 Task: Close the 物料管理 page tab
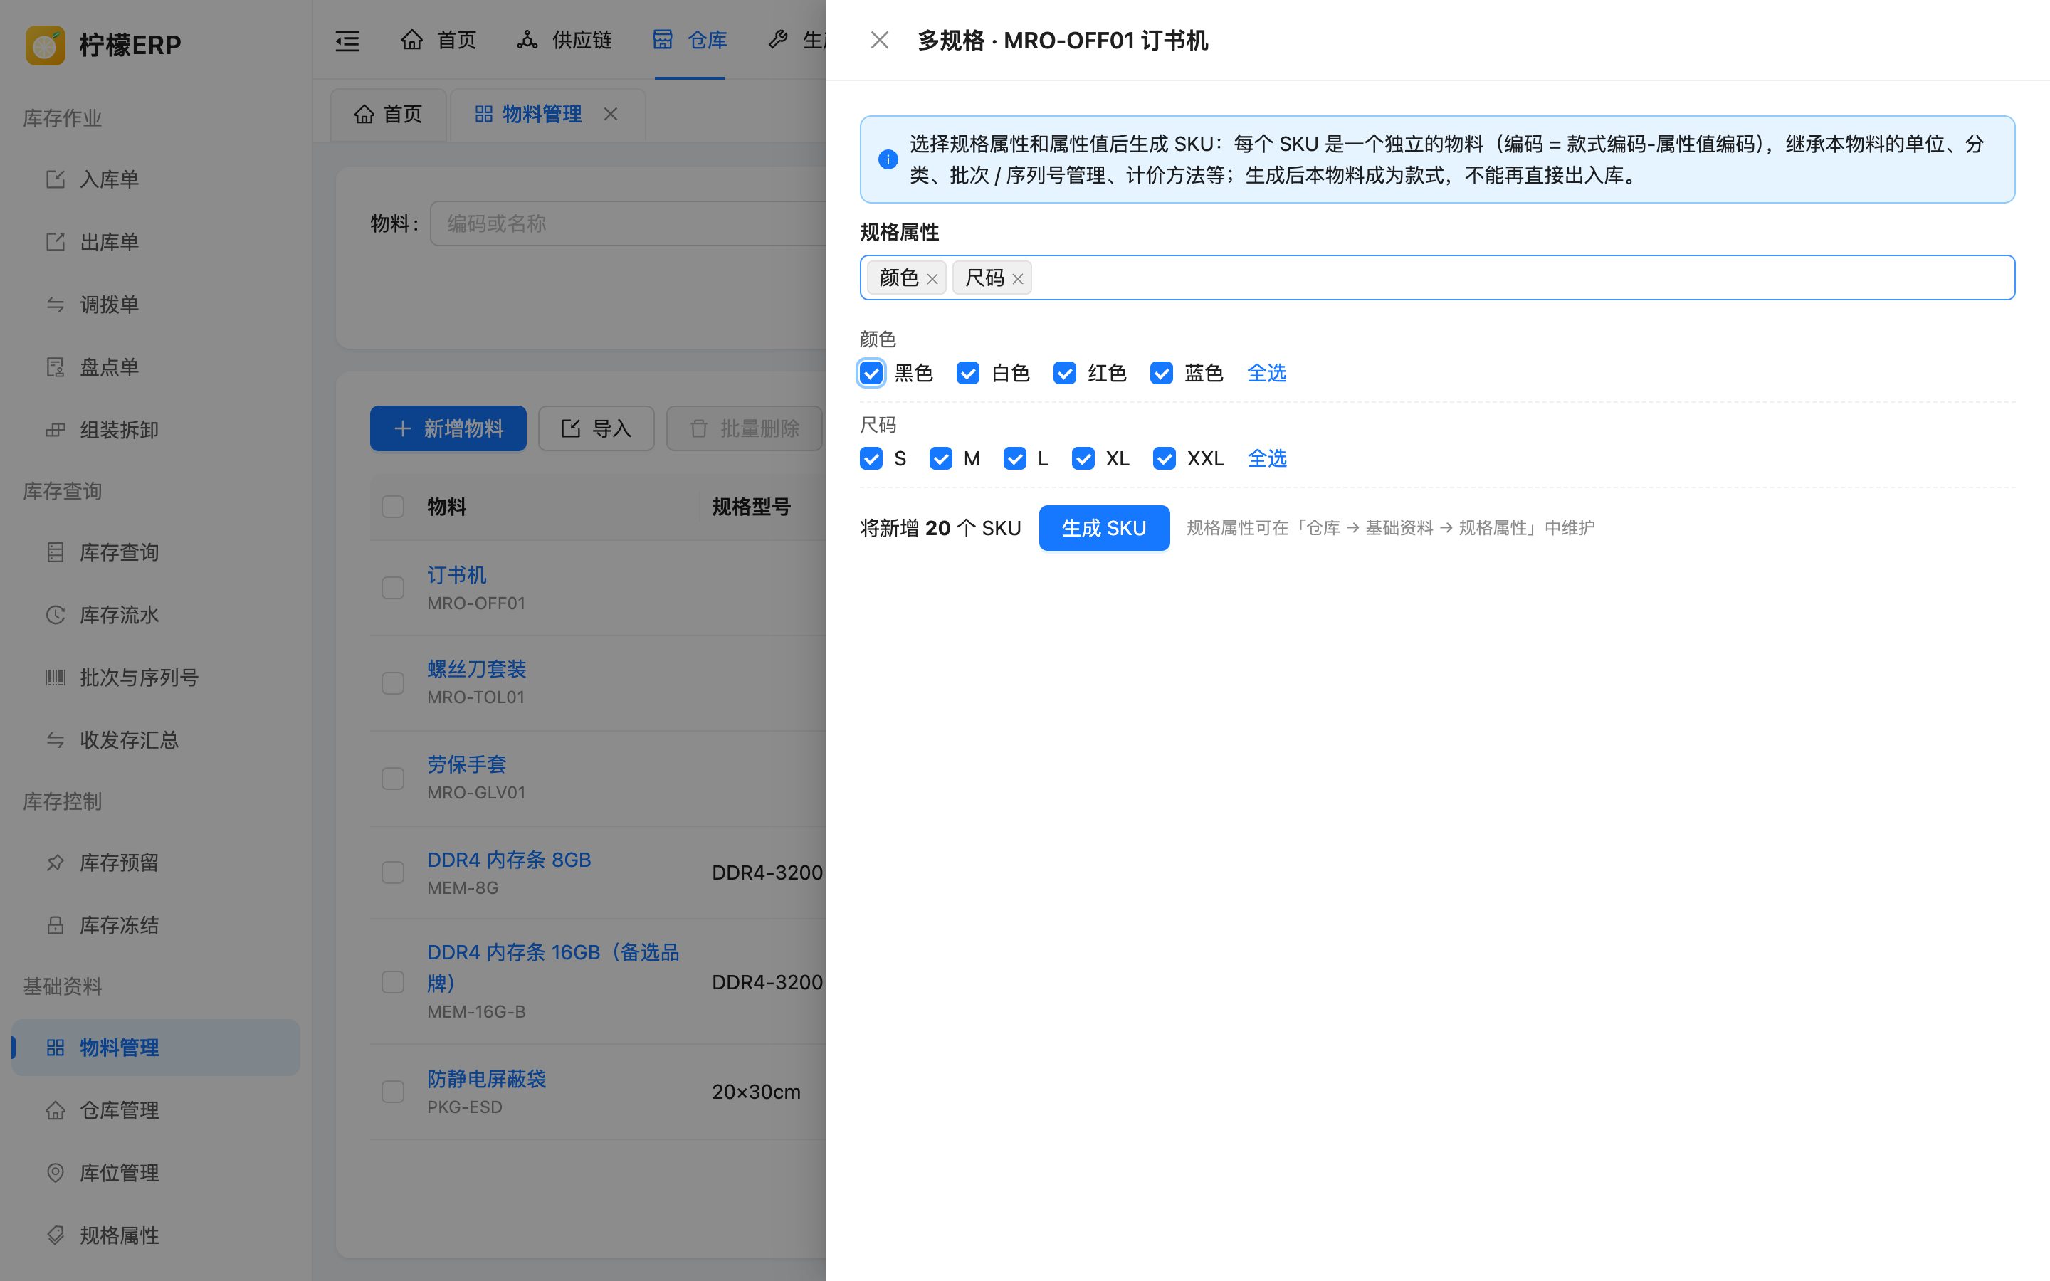611,114
